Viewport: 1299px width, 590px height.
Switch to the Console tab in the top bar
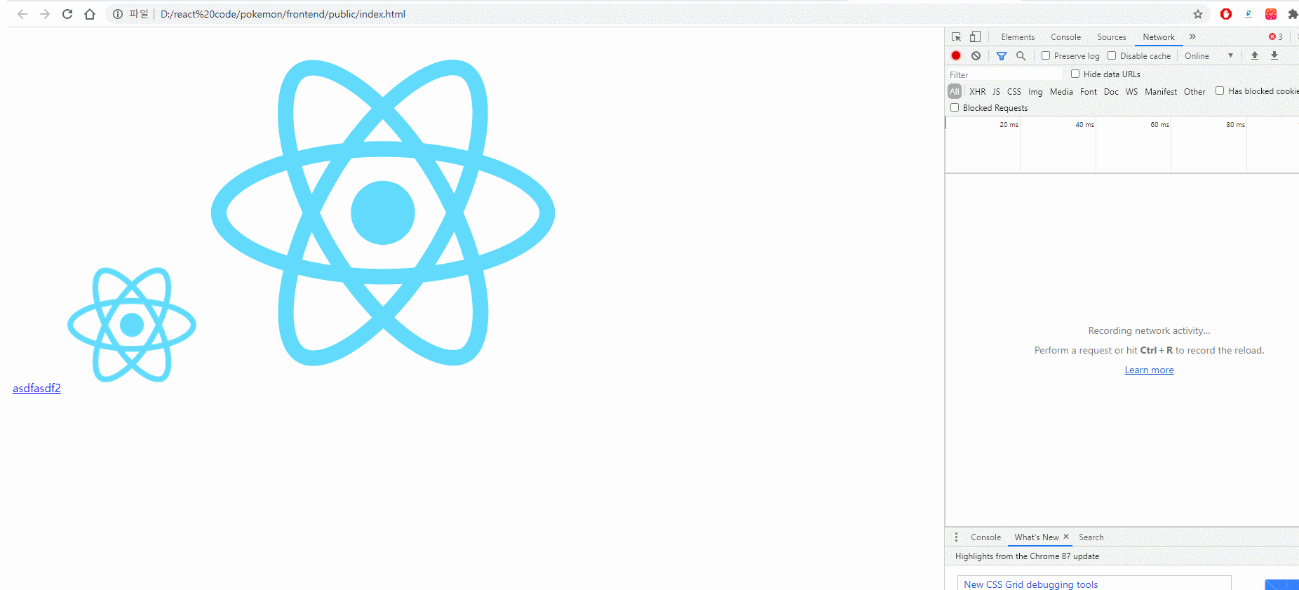(1065, 37)
